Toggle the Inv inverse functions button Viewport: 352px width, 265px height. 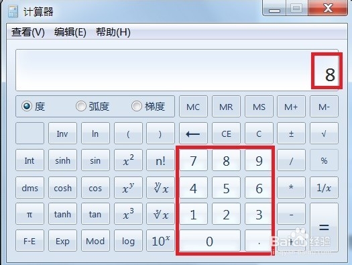tap(62, 134)
